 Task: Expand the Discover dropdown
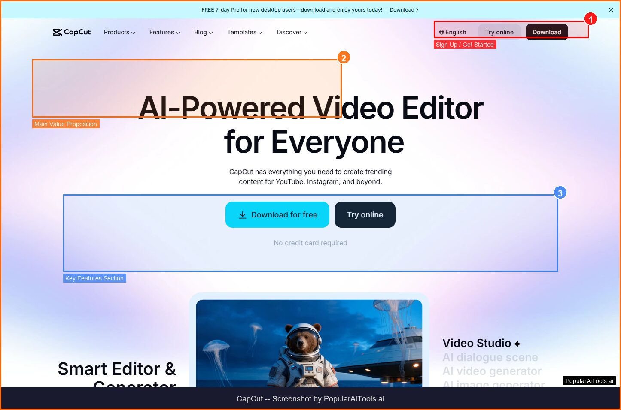click(292, 32)
